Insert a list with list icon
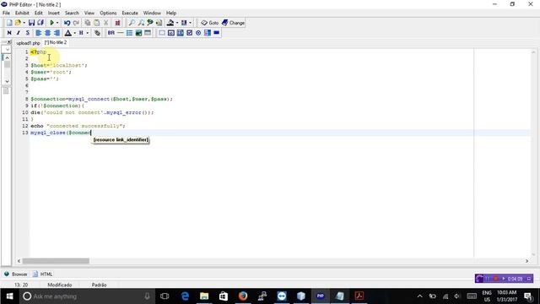This screenshot has width=540, height=304. [129, 33]
